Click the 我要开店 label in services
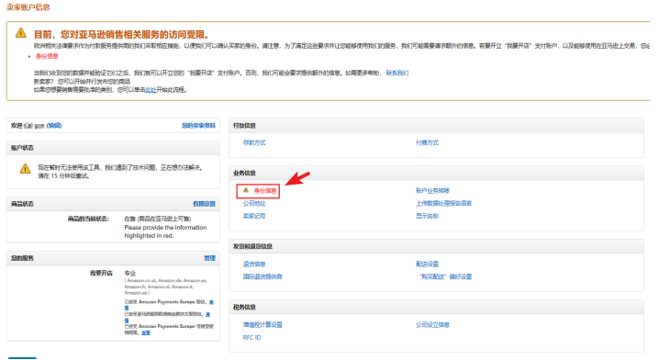 (101, 273)
